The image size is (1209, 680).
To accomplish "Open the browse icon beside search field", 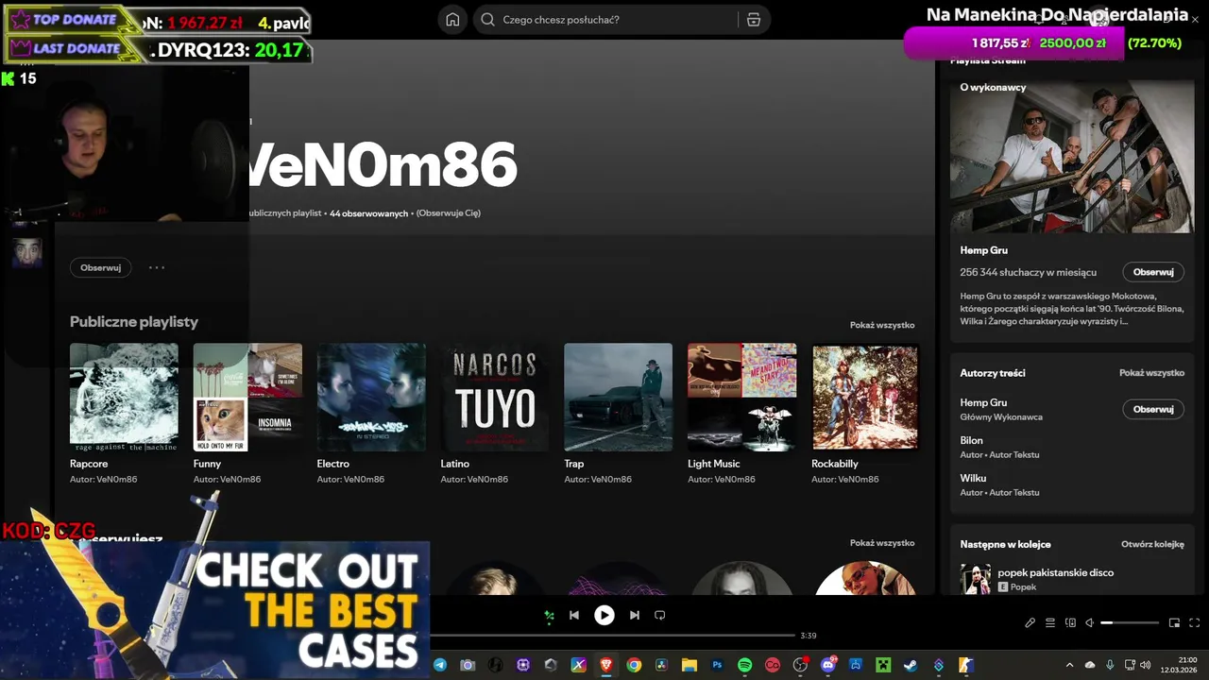I will tap(753, 20).
